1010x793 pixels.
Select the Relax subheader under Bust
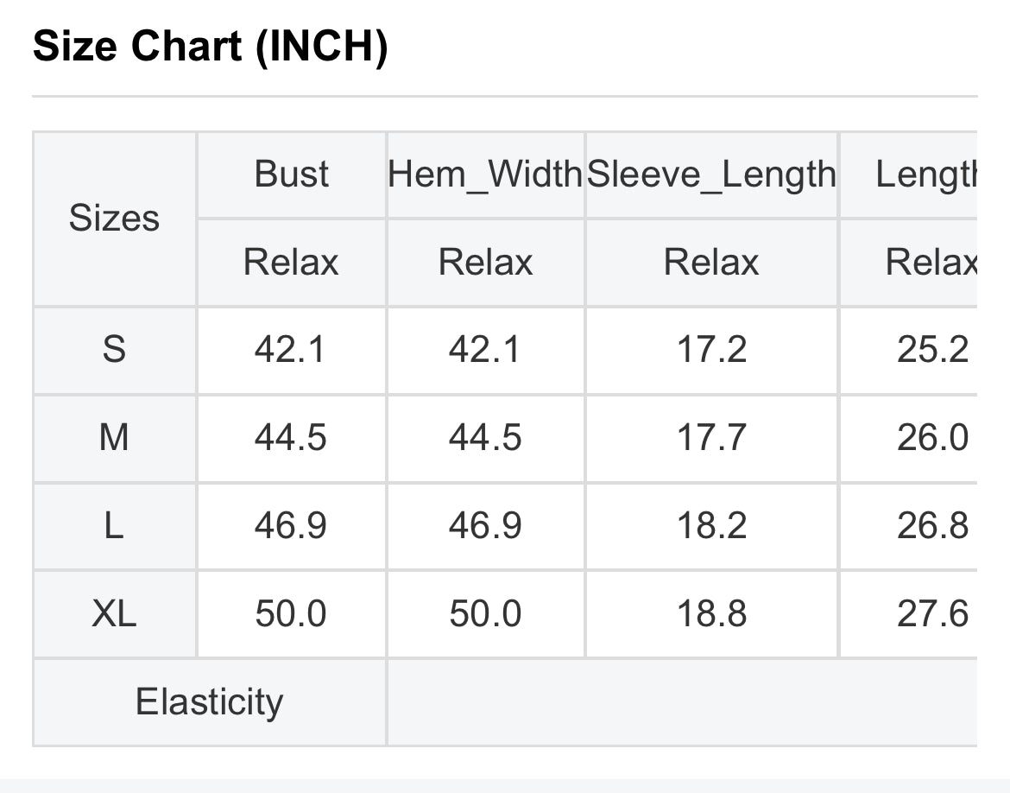[291, 263]
